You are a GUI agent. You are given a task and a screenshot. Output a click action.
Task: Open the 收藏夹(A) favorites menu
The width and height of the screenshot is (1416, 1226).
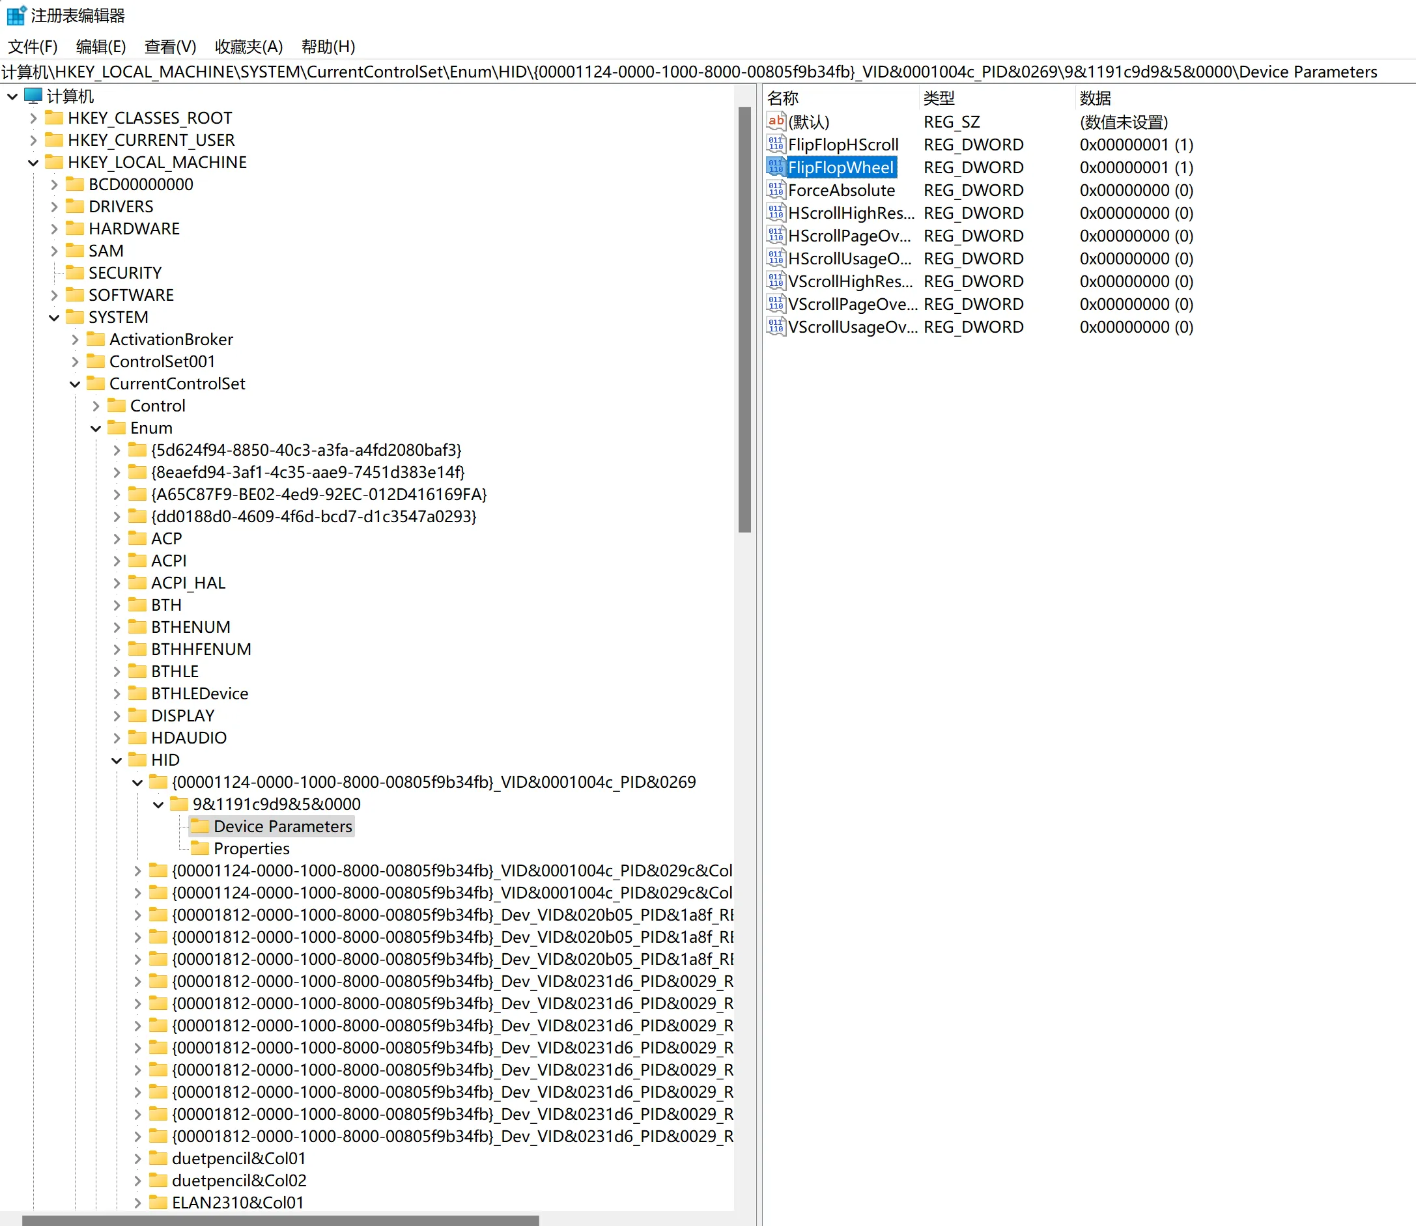coord(248,46)
